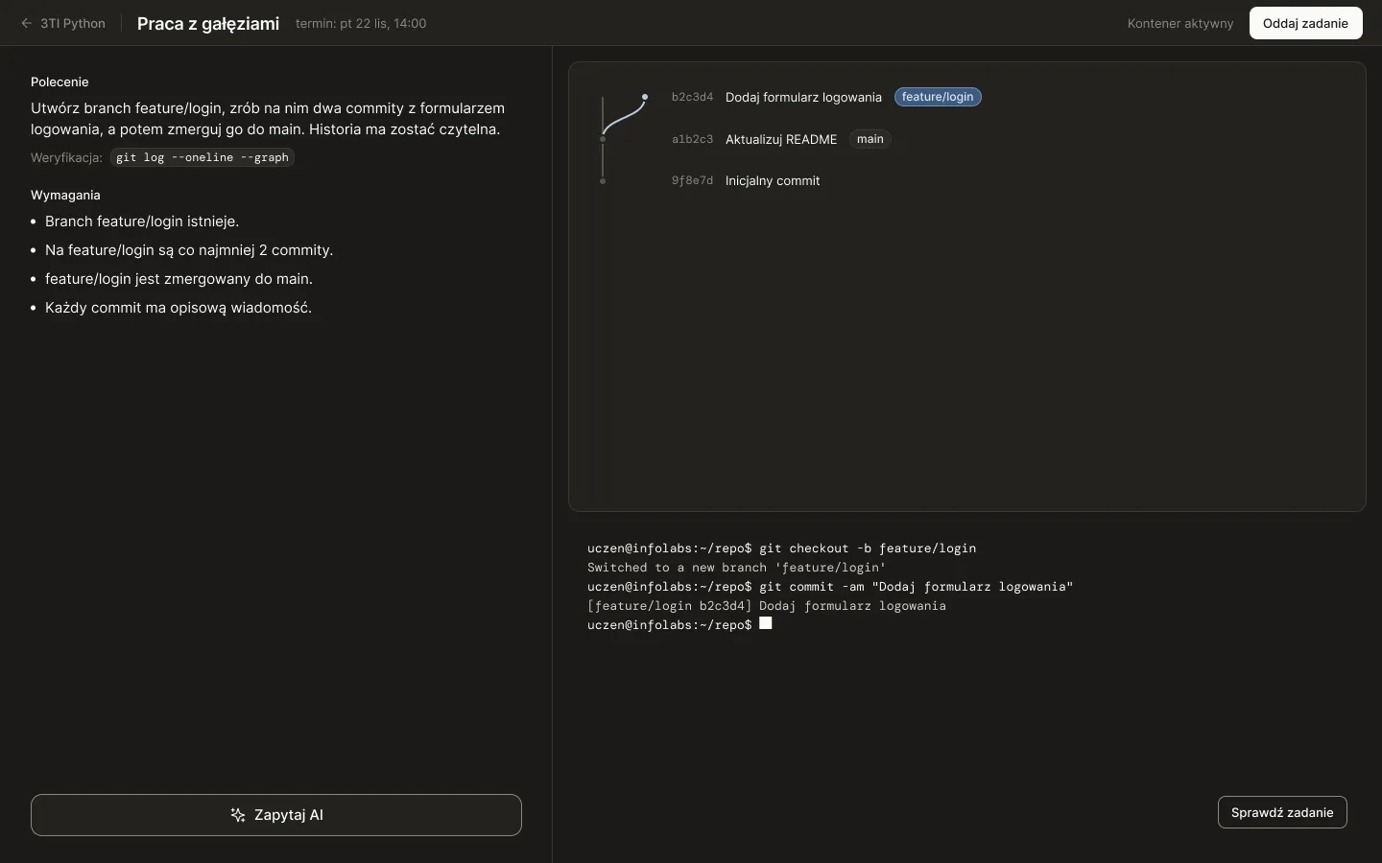The width and height of the screenshot is (1382, 863).
Task: Focus the terminal at the prompt cursor
Action: click(766, 624)
